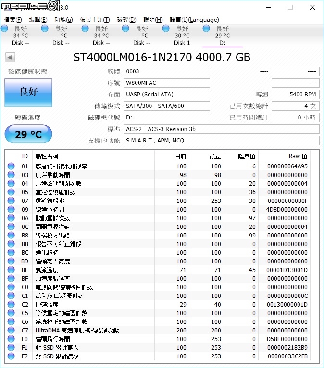
Task: Select the 30 °C Disk 1 tab
Action: (182, 36)
